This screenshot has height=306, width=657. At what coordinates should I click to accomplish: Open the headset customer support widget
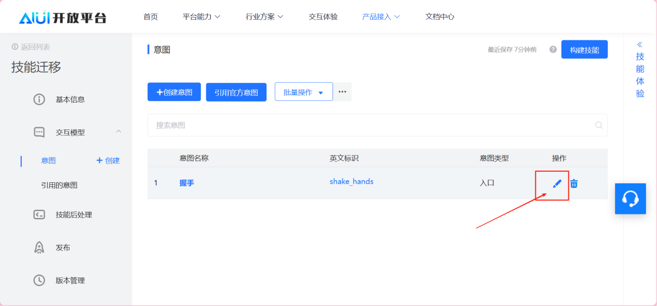pos(630,198)
